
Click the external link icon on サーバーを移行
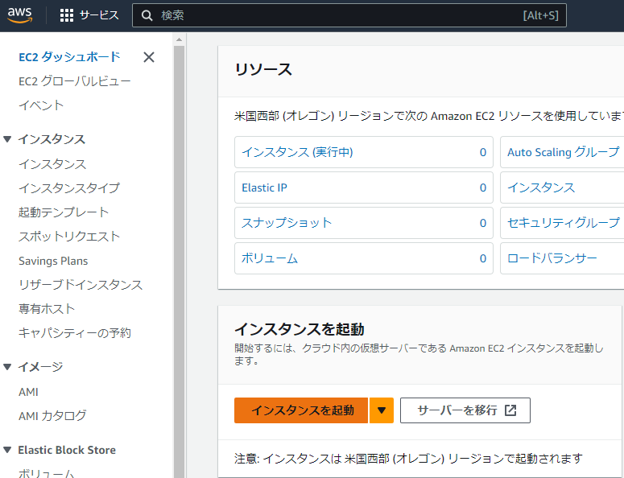click(510, 410)
